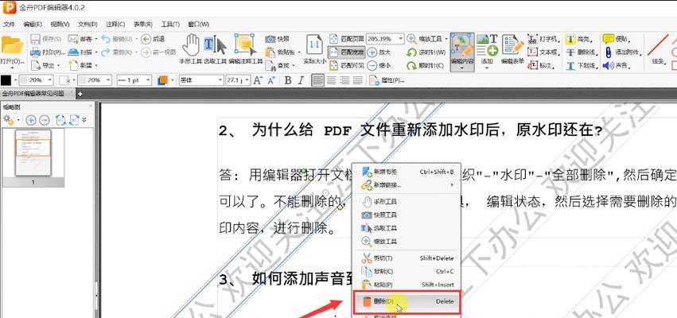This screenshot has height=318, width=677.
Task: Select the page 1 thumbnail
Action: pyautogui.click(x=33, y=153)
